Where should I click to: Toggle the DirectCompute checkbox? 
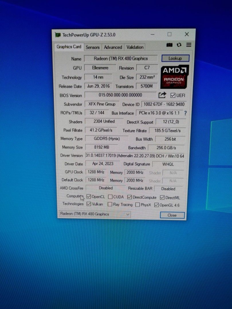point(129,197)
